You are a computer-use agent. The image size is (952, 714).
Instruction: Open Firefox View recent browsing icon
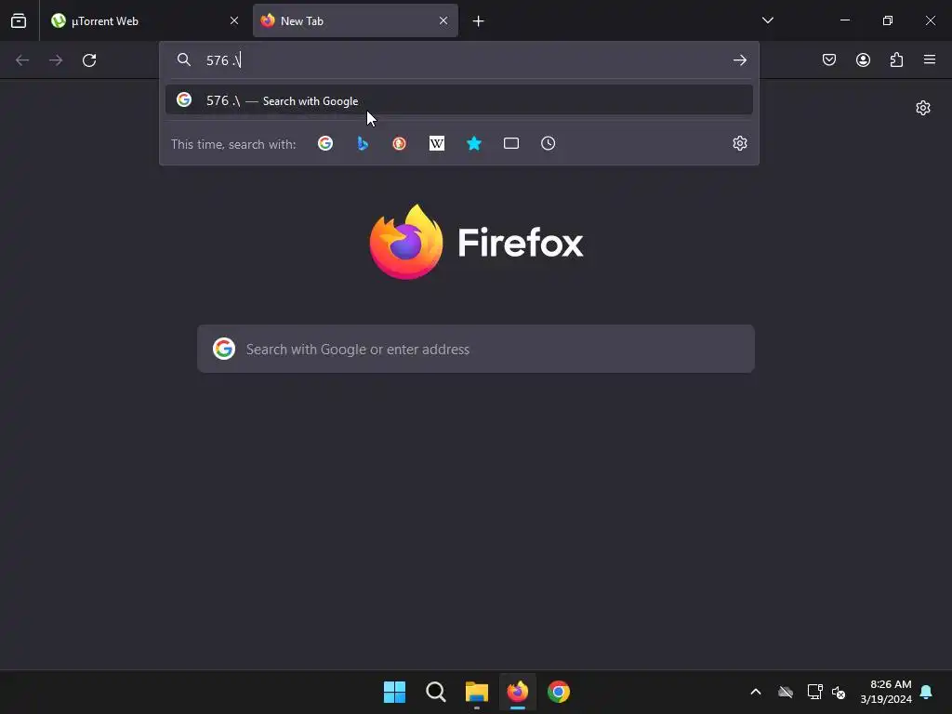point(19,20)
